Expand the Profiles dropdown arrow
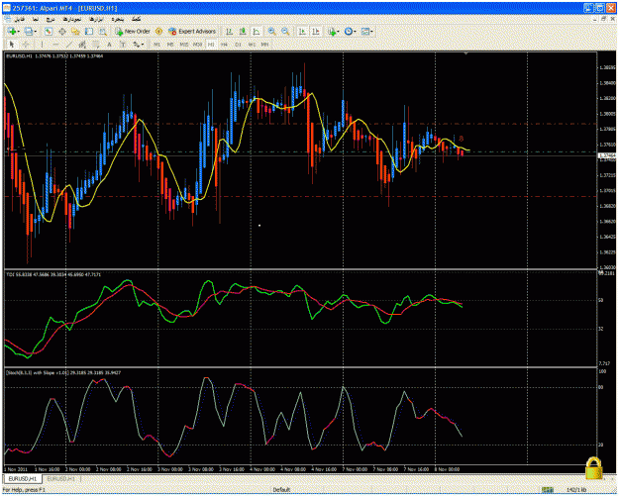The width and height of the screenshot is (619, 496). tap(36, 32)
